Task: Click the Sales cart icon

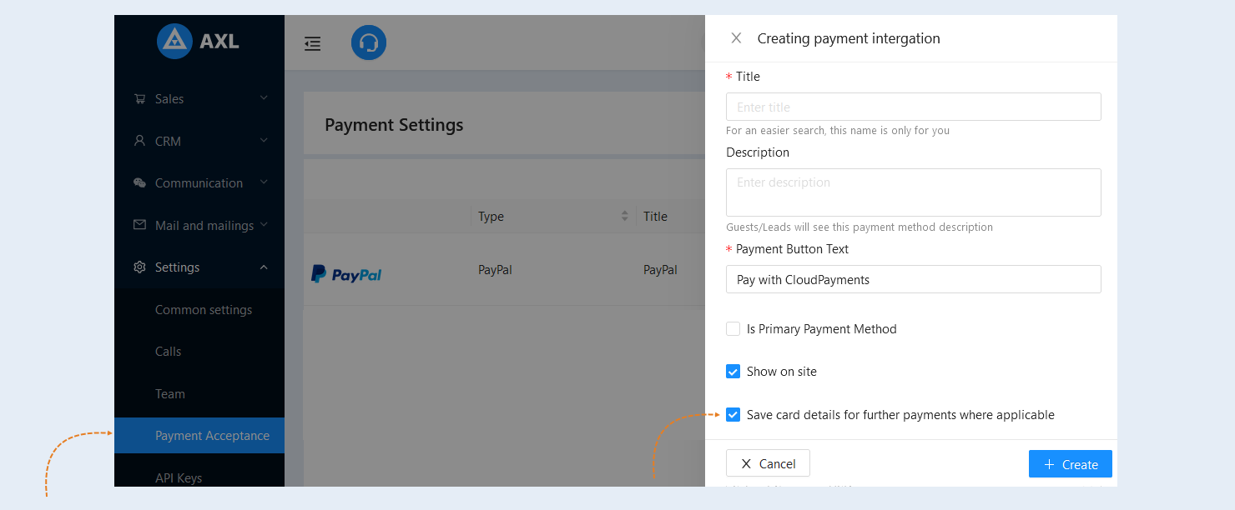Action: coord(139,98)
